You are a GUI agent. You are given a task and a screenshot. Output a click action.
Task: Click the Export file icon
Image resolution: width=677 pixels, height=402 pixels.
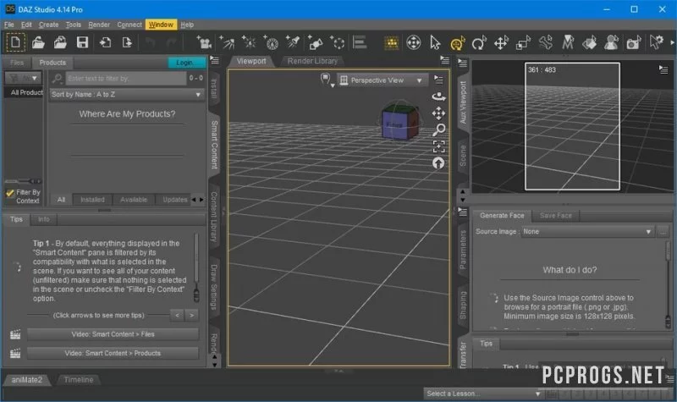(x=127, y=42)
